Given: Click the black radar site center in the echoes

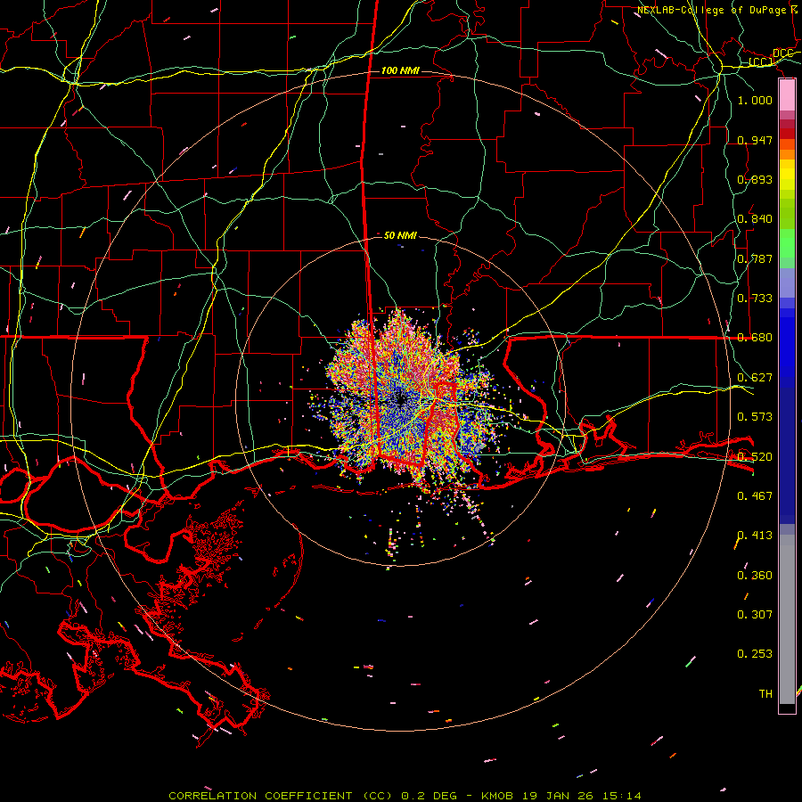Looking at the screenshot, I should [401, 400].
